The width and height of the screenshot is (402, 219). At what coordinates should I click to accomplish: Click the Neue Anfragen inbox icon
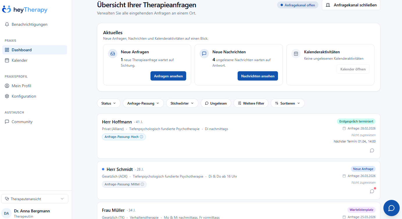113,54
